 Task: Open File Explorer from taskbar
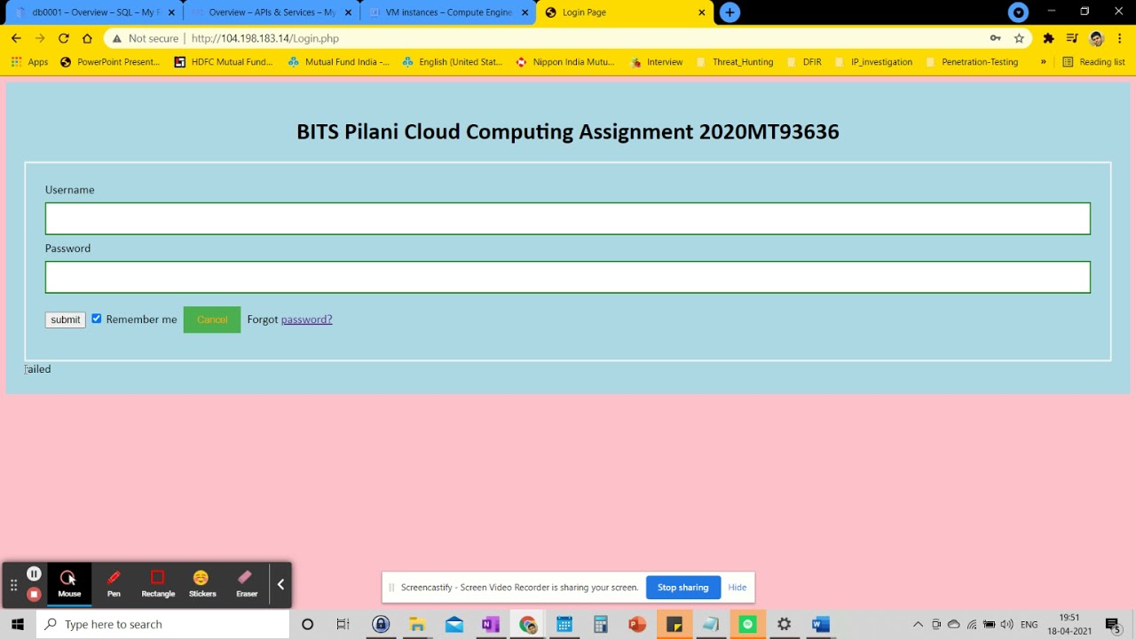point(417,624)
